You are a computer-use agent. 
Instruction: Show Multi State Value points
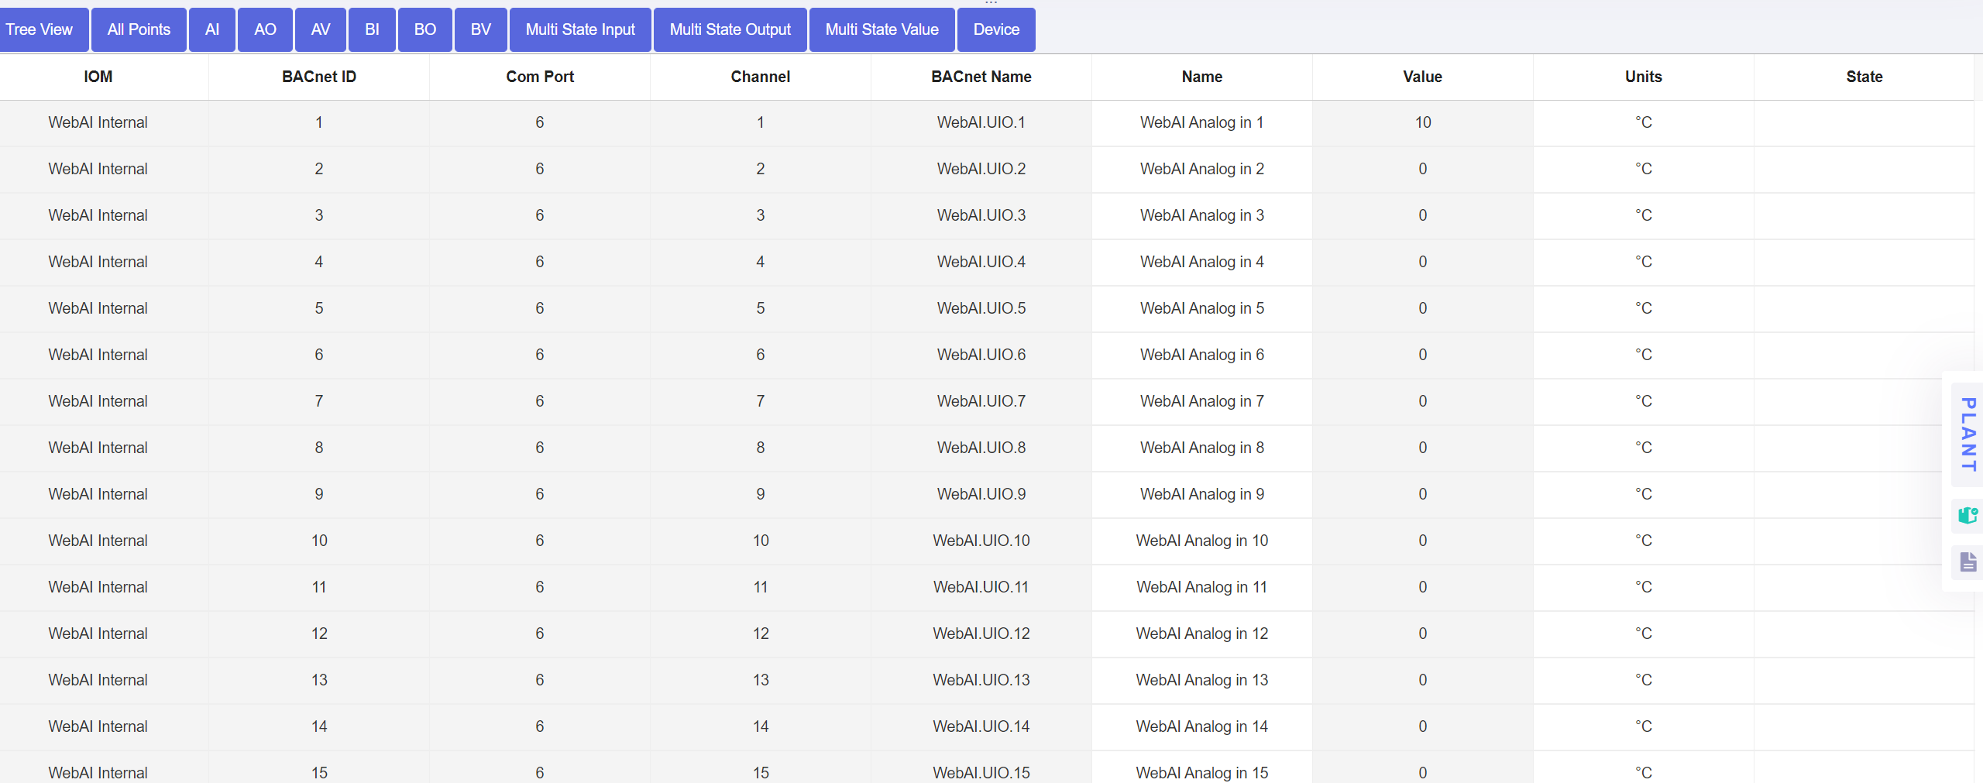click(881, 29)
